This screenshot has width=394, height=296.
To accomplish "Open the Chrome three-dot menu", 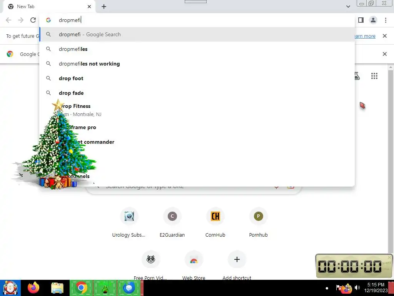I will tap(386, 20).
